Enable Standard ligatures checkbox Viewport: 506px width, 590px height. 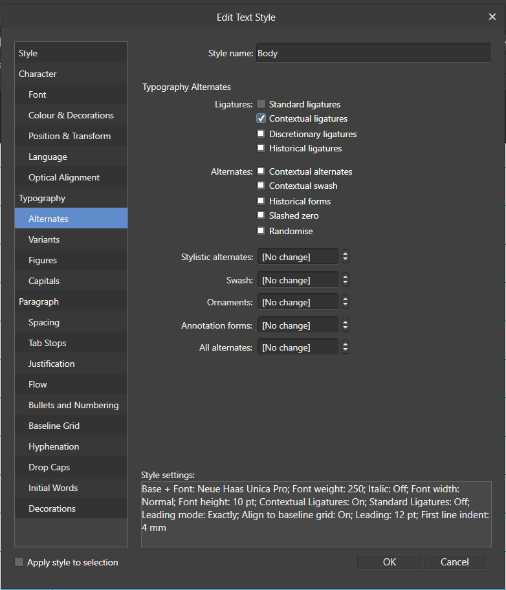[261, 104]
